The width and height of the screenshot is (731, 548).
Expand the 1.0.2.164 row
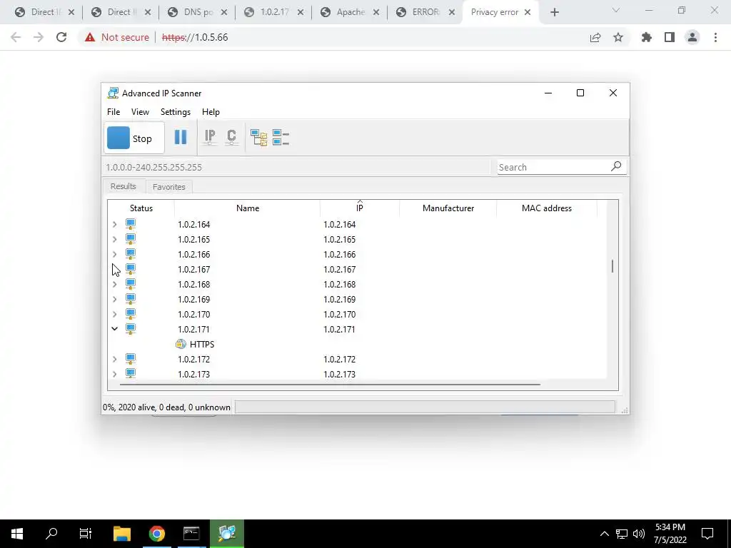pyautogui.click(x=115, y=225)
